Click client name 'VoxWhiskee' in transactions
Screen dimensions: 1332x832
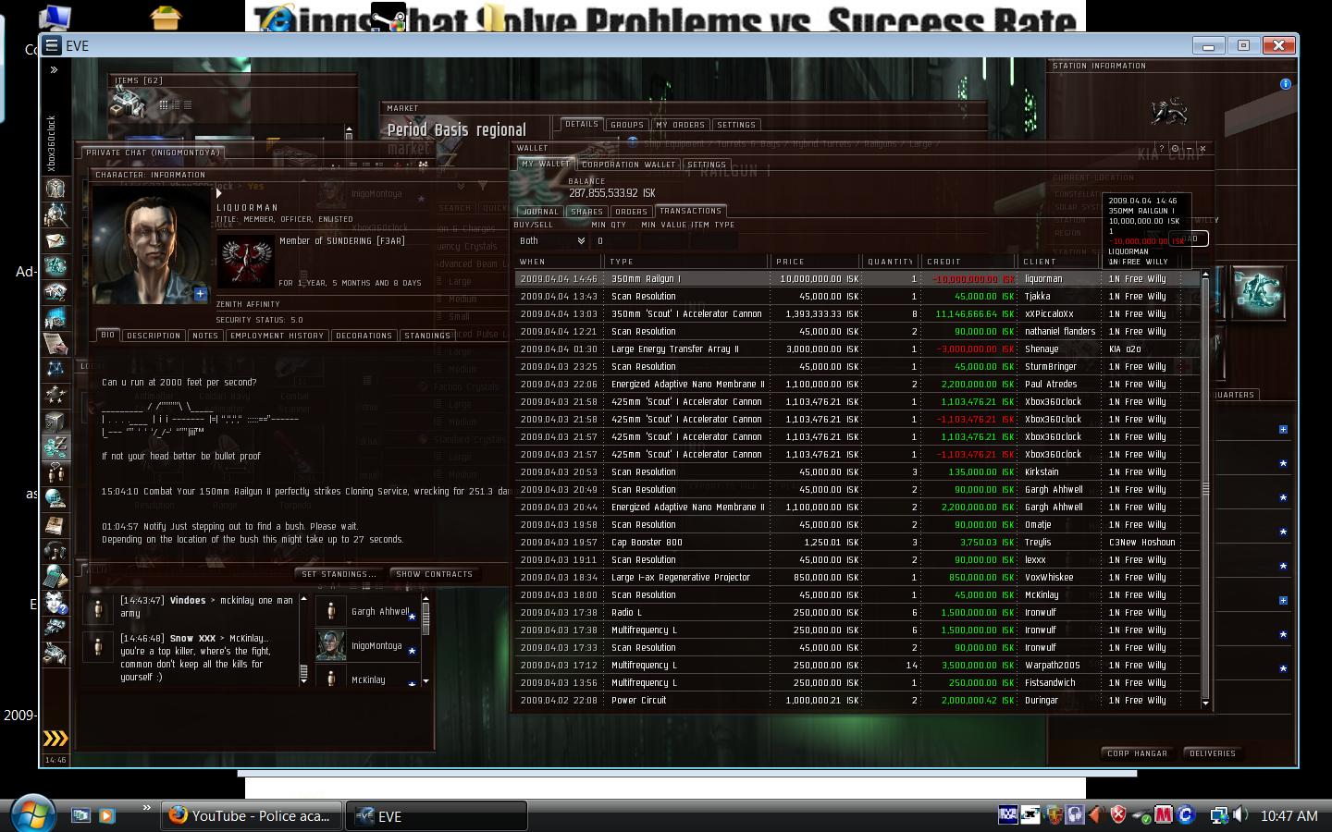pos(1049,578)
